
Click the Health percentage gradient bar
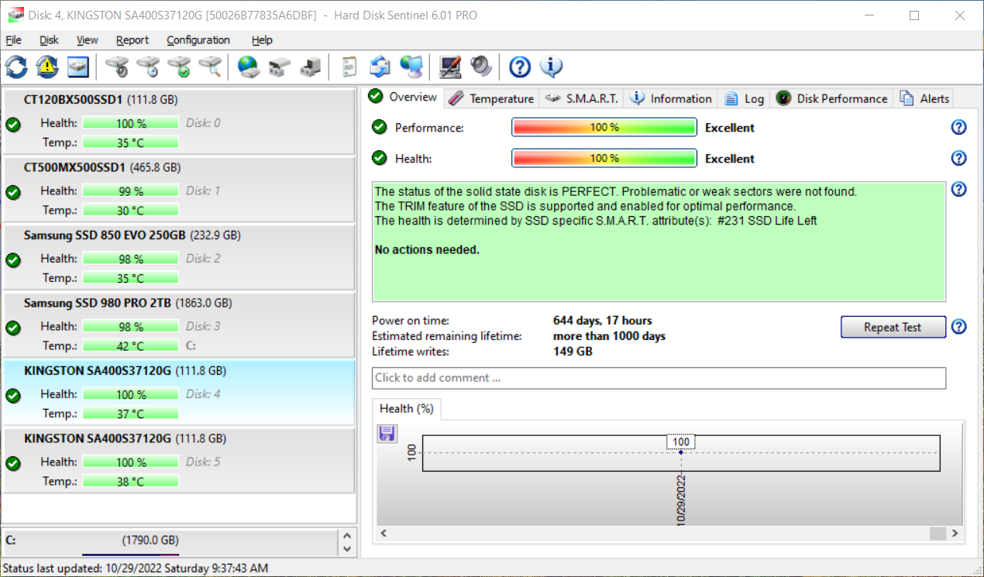[604, 158]
